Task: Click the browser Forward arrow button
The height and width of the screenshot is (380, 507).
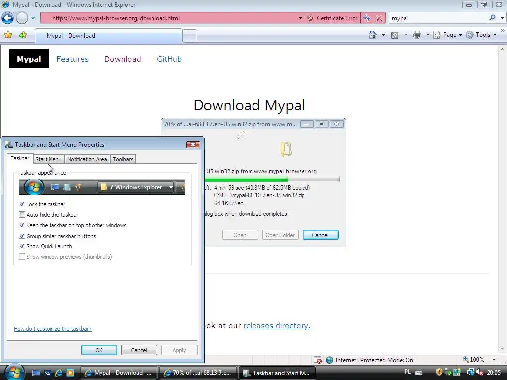Action: coord(22,18)
